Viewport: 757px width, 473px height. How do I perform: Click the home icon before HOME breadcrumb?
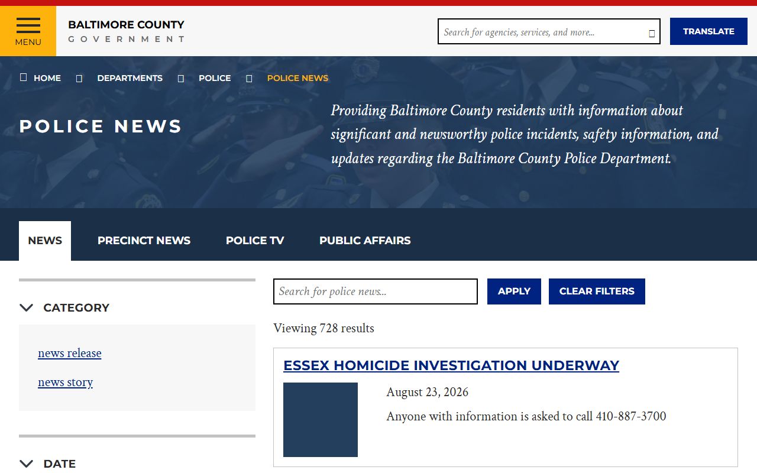pyautogui.click(x=24, y=77)
